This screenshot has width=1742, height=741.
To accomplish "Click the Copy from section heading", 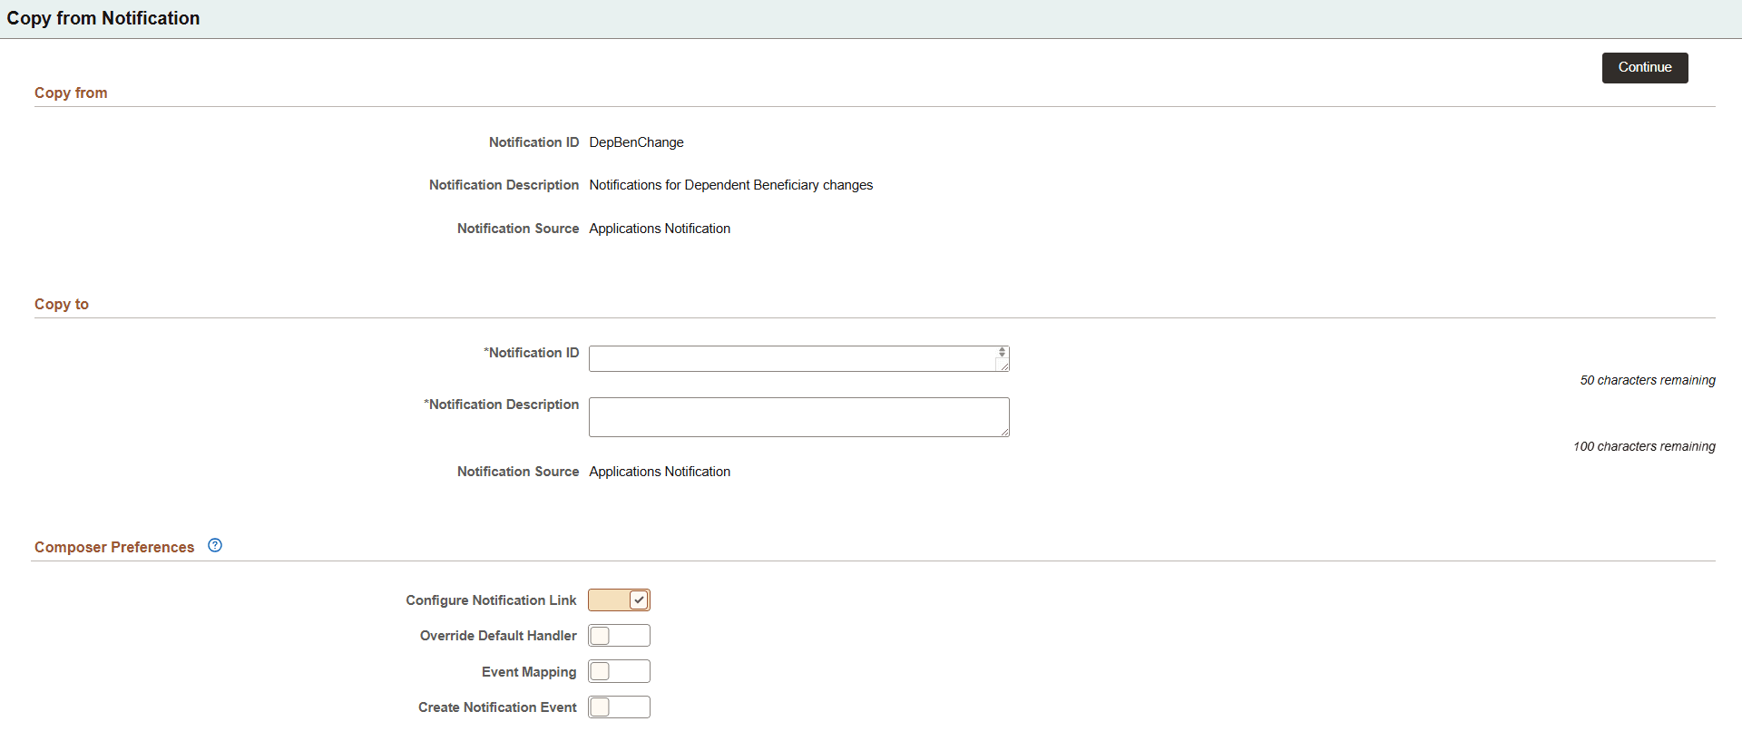I will pos(71,93).
